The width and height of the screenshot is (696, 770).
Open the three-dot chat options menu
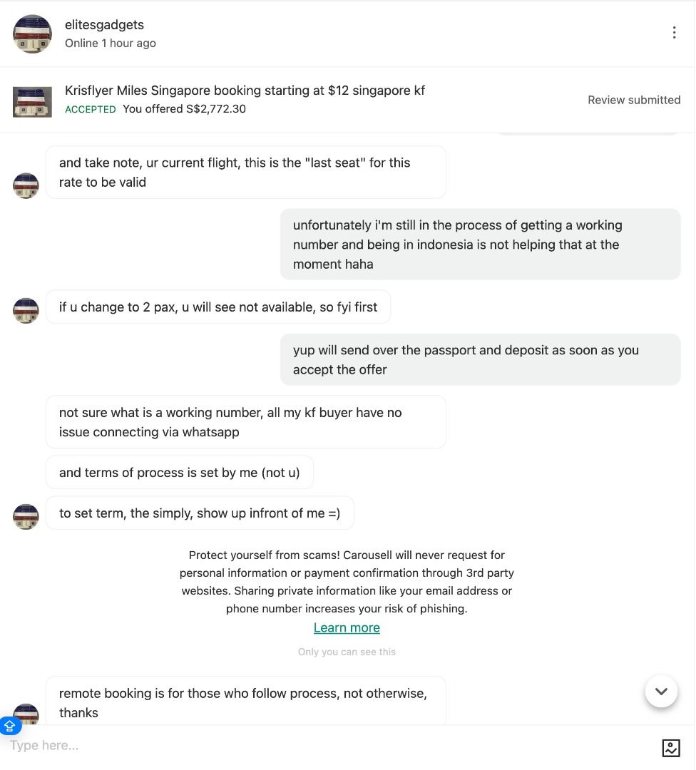tap(674, 32)
